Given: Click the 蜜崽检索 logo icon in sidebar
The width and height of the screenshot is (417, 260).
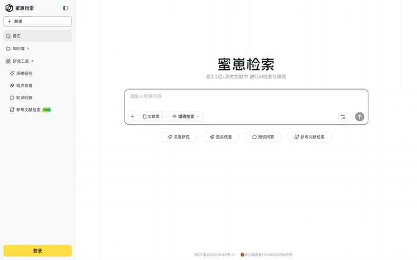Looking at the screenshot, I should coord(9,8).
